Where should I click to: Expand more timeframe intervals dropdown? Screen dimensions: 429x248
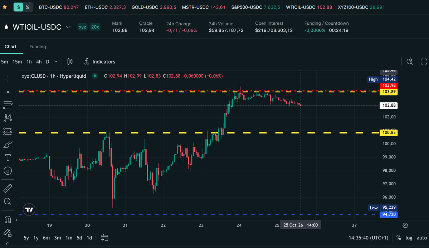56,62
